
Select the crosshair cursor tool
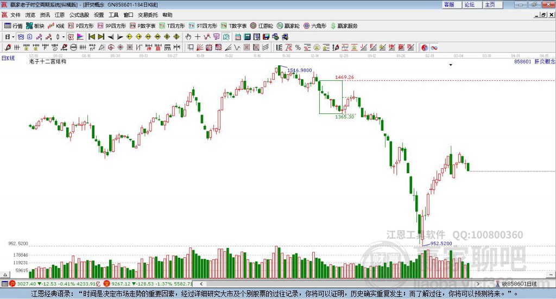click(198, 37)
